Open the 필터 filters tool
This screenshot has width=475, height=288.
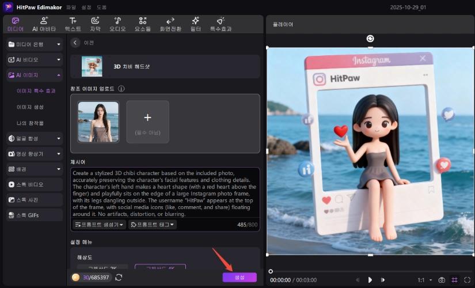click(195, 25)
